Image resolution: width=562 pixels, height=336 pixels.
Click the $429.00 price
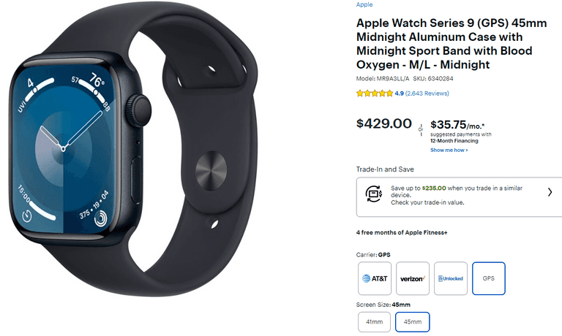coord(384,123)
